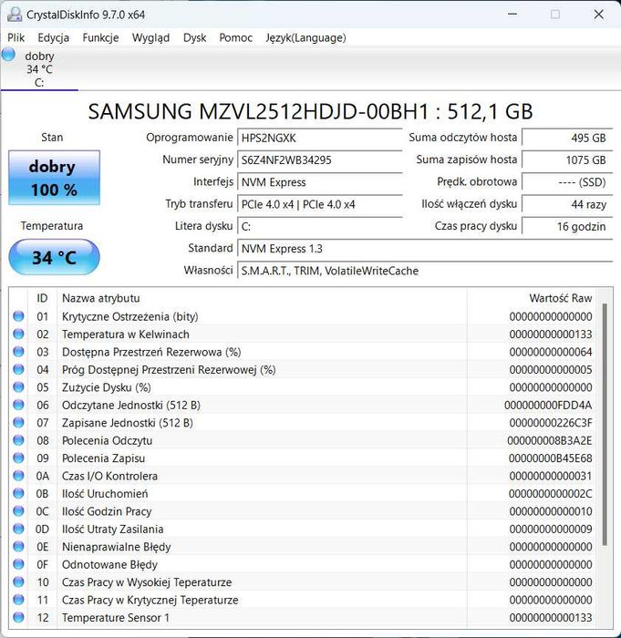Open the Edycja menu

pos(53,38)
